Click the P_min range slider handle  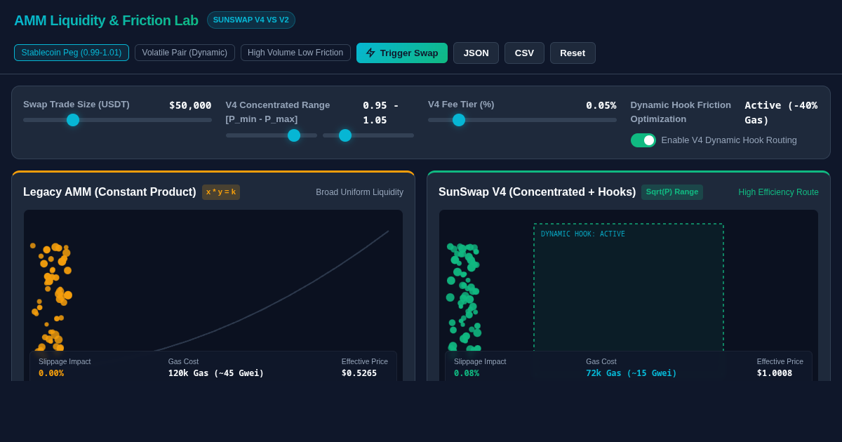tap(294, 135)
